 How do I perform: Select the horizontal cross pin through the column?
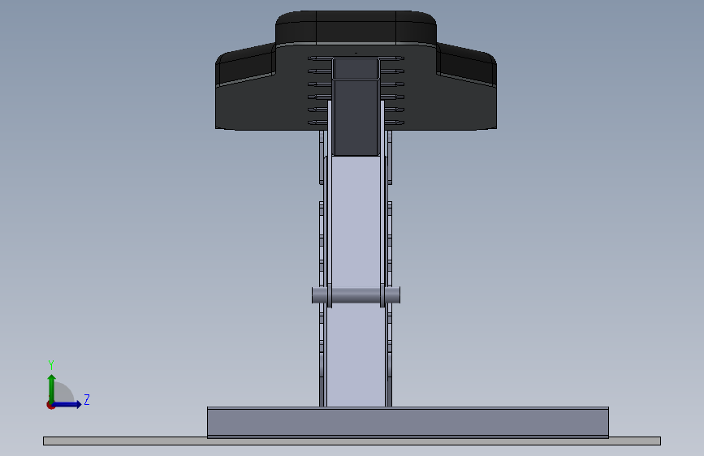click(x=356, y=295)
